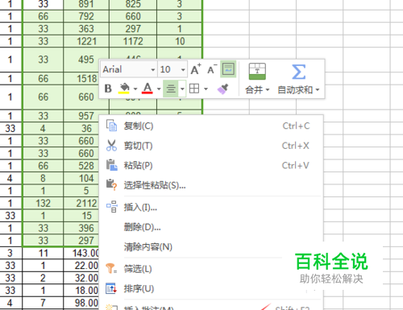Click the yellow fill color bucket icon
Screen dimensions: 403x310
coord(123,88)
